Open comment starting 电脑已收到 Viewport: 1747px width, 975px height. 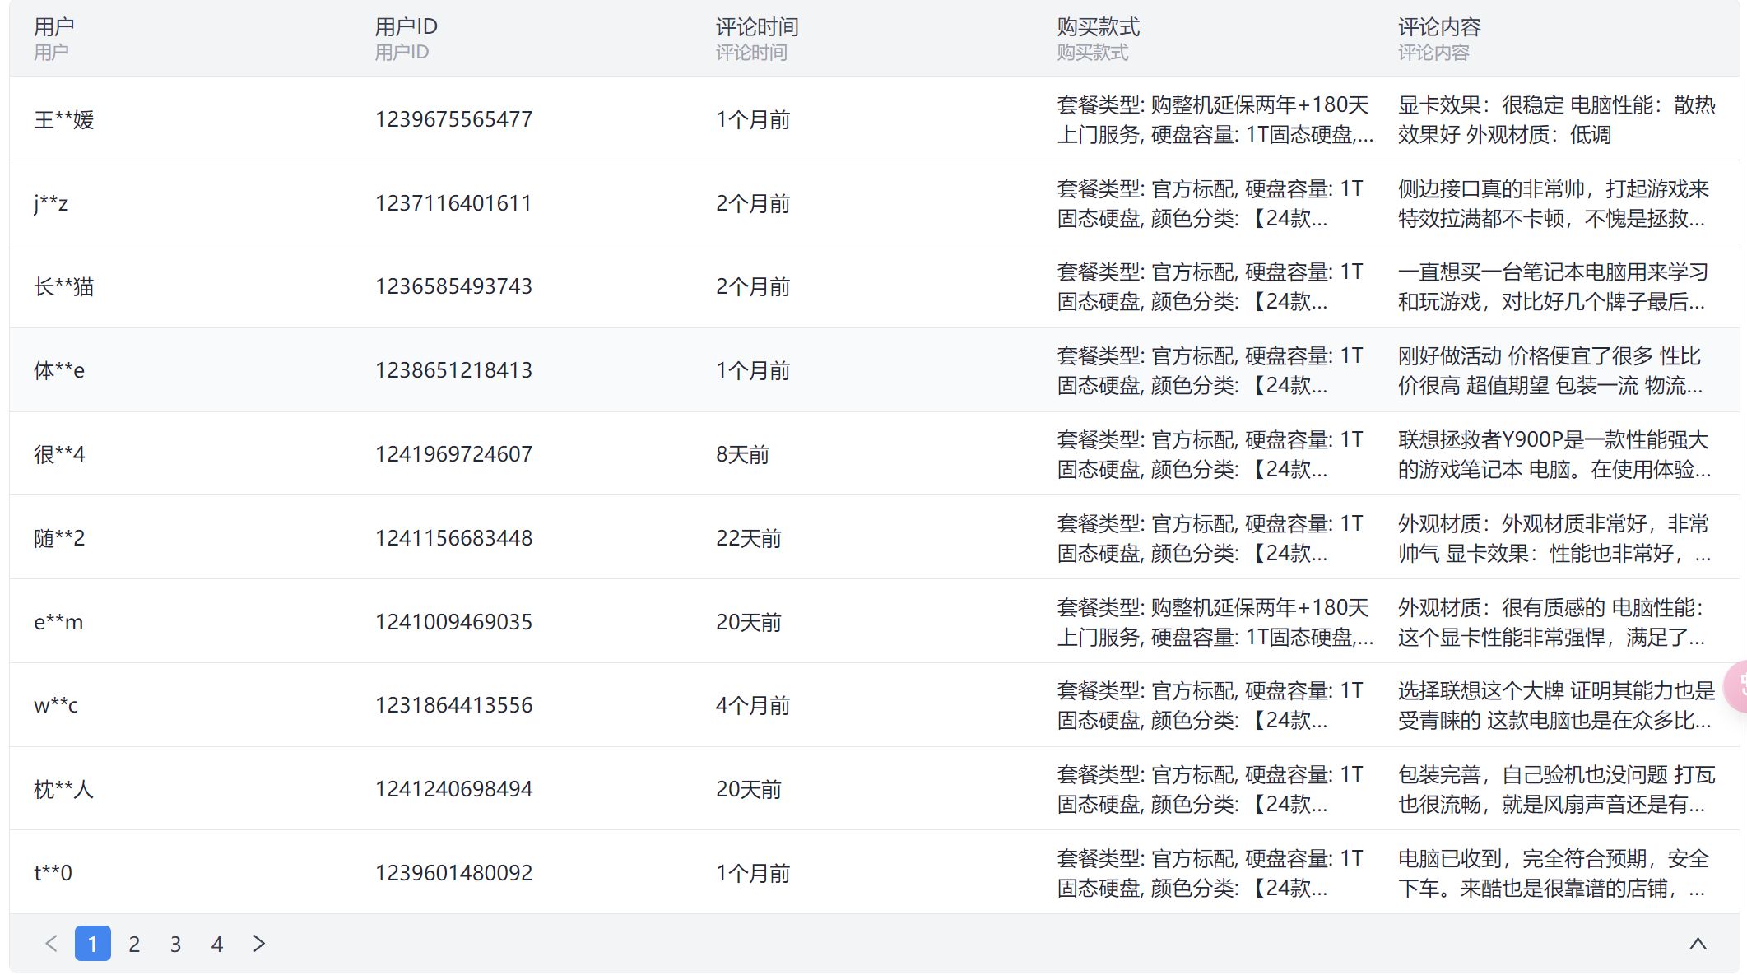coord(1554,873)
